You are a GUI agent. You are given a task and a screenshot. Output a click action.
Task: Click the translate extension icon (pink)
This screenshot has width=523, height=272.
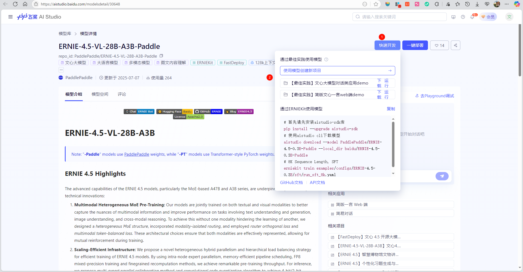point(417,4)
